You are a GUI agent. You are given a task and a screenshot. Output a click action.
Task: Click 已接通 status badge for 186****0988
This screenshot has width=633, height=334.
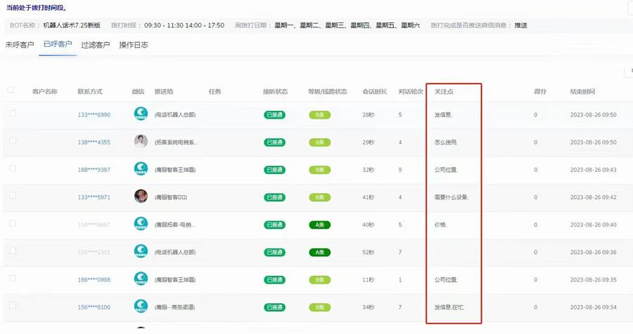click(x=274, y=279)
